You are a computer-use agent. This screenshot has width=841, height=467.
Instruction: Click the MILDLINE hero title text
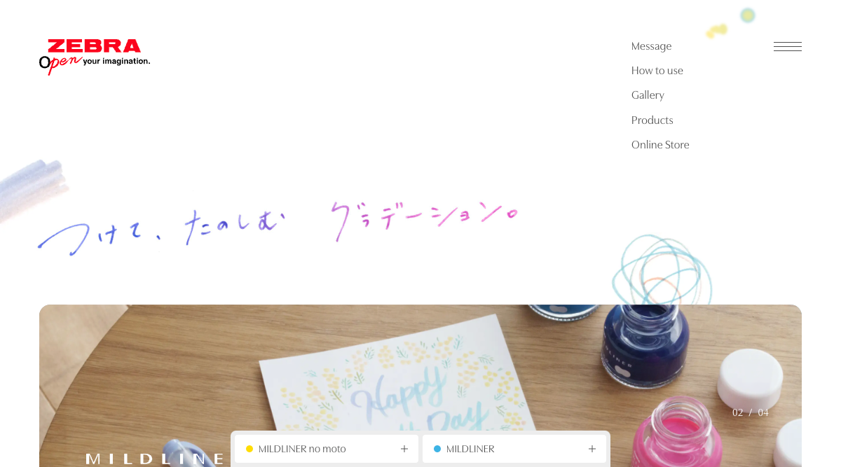[x=155, y=459]
